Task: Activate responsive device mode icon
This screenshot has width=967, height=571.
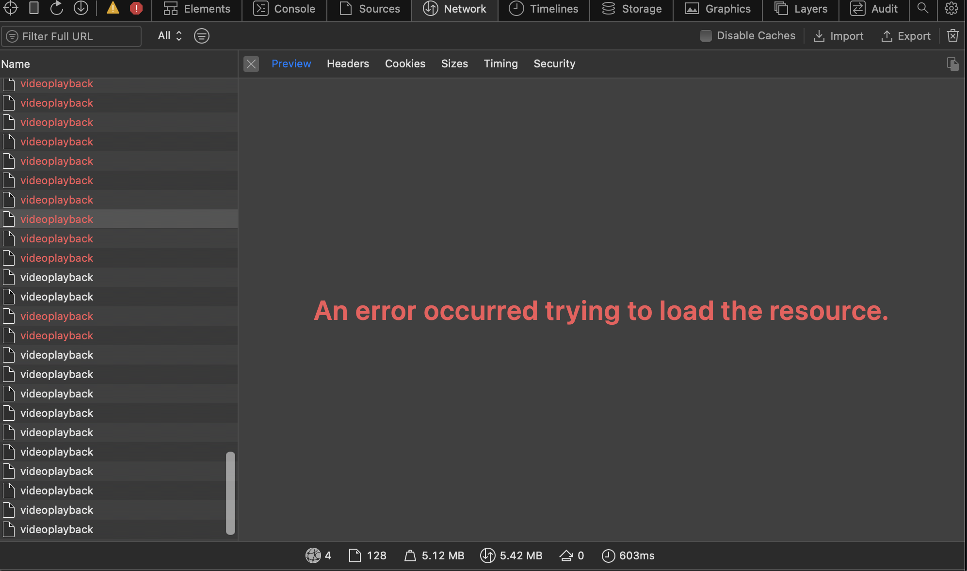Action: pos(33,8)
